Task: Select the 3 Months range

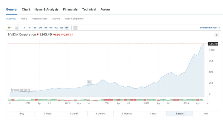Action: tap(100, 114)
